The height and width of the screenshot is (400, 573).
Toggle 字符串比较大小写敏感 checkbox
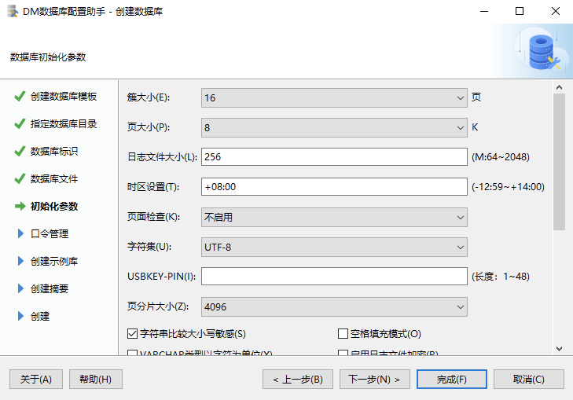(132, 333)
